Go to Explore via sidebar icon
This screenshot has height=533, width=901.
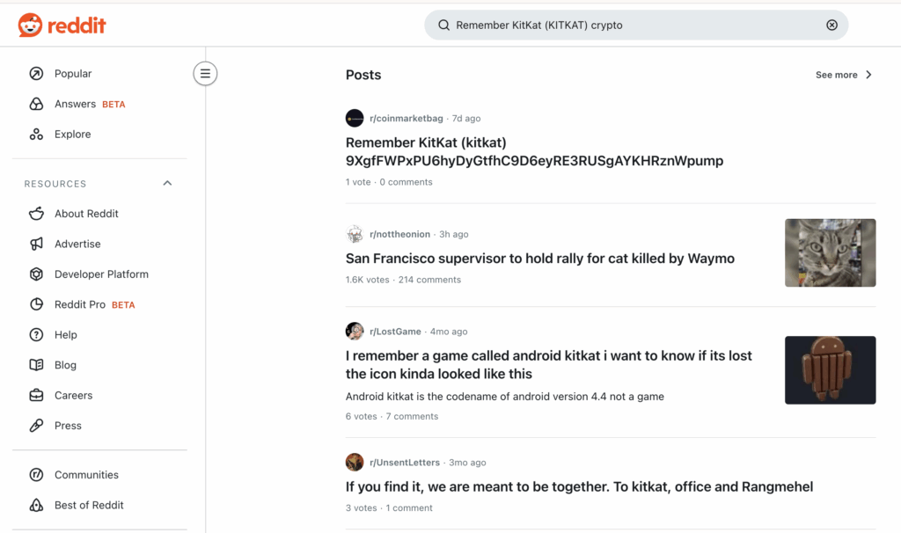click(36, 135)
